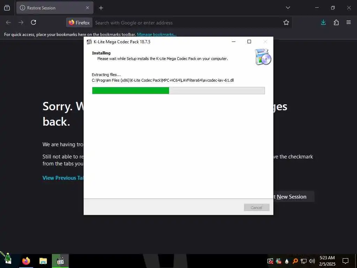The width and height of the screenshot is (357, 268).
Task: Reload the page in Firefox
Action: (33, 22)
